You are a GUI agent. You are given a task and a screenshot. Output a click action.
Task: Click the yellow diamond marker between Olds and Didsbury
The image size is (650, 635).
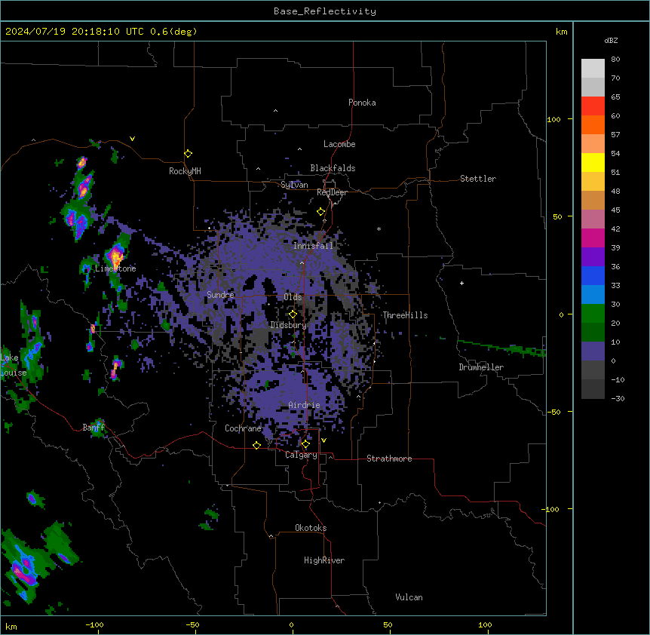pyautogui.click(x=293, y=314)
